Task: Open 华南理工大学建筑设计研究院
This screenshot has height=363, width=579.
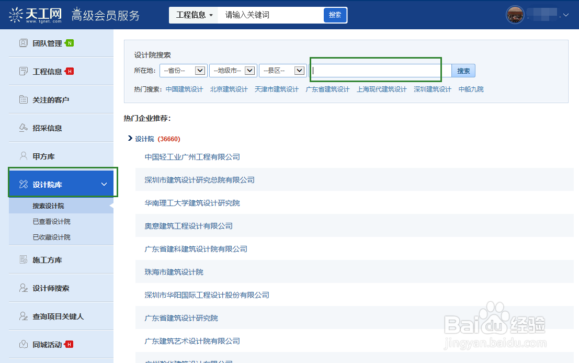Action: pos(192,203)
